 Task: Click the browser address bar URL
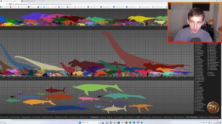pyautogui.click(x=43, y=4)
